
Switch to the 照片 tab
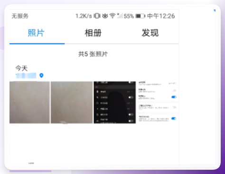36,33
